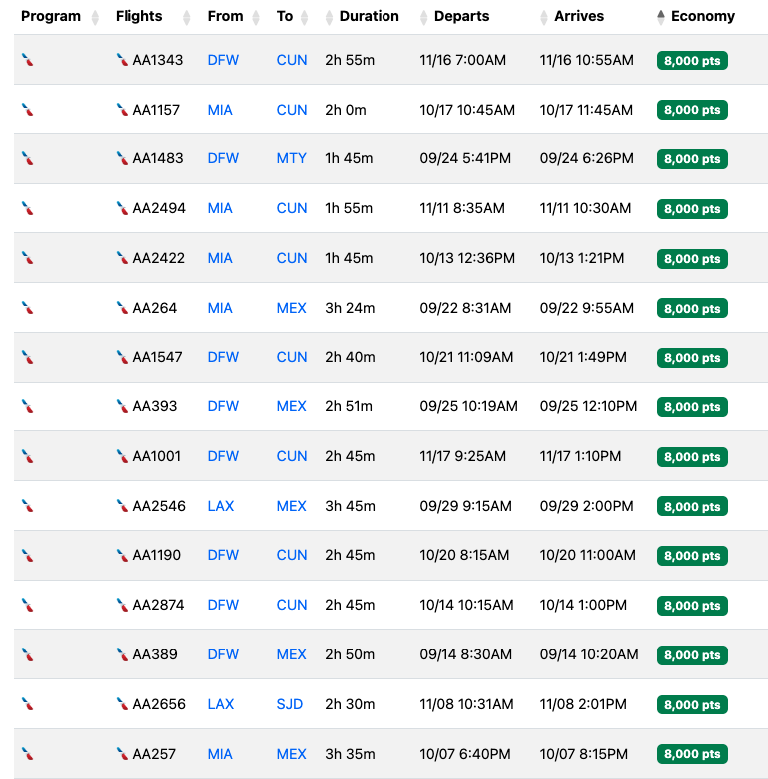Screen dimensions: 768x779
Task: Open the MTY destination link
Action: [x=291, y=158]
